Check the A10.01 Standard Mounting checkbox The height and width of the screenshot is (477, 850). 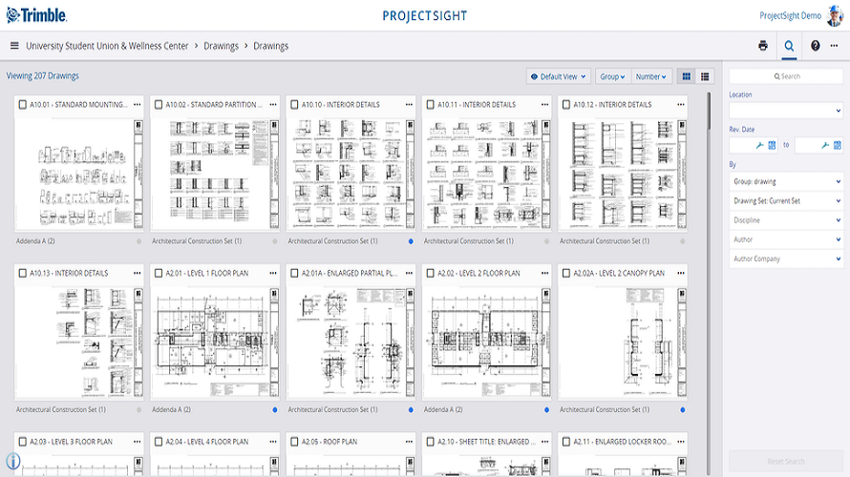click(22, 105)
